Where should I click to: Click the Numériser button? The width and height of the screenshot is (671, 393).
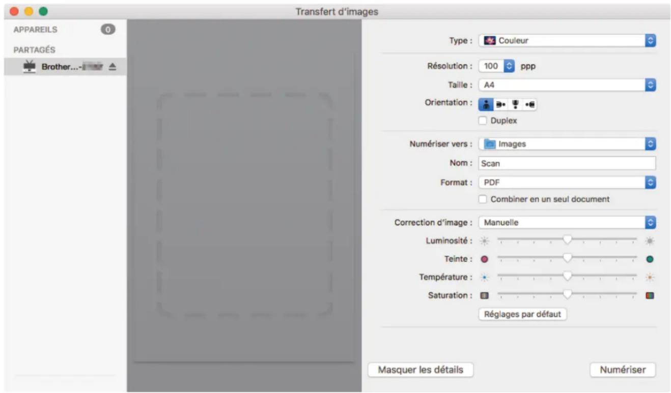click(x=623, y=370)
